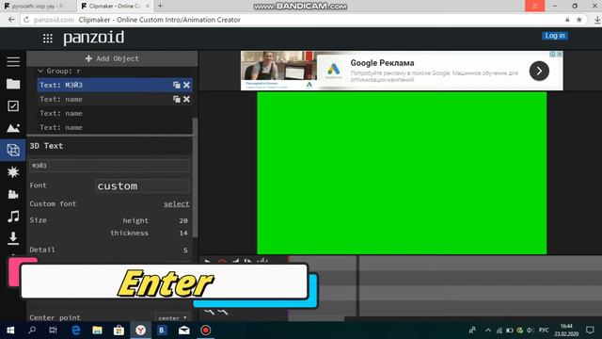Open the projects folder icon in the sidebar

coord(13,84)
